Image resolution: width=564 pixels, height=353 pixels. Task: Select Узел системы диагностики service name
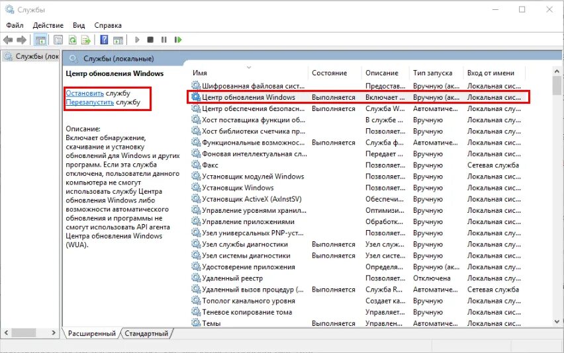[246, 255]
